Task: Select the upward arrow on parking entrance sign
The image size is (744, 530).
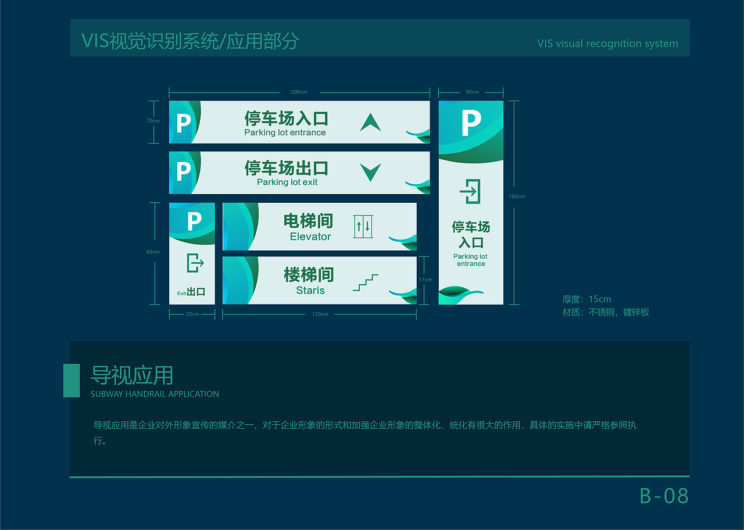Action: coord(369,121)
